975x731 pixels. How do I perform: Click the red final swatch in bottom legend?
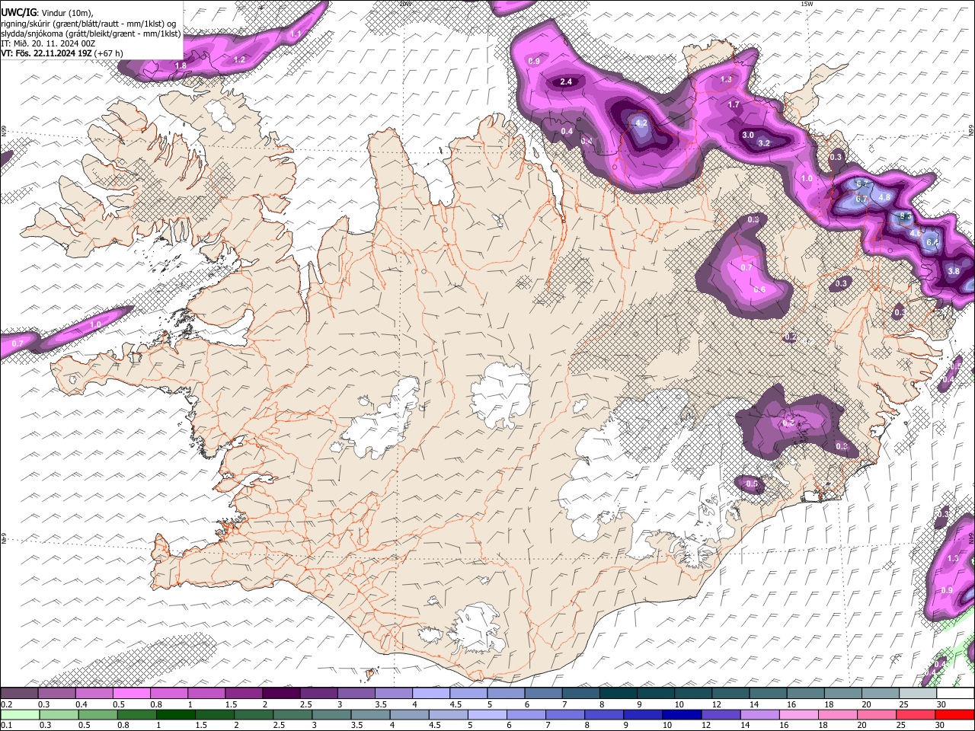955,714
